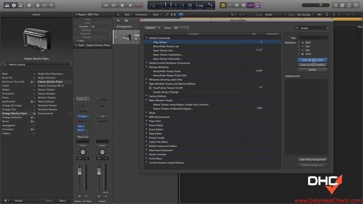
Task: Click the Output channel volume fader
Action: (x=99, y=172)
